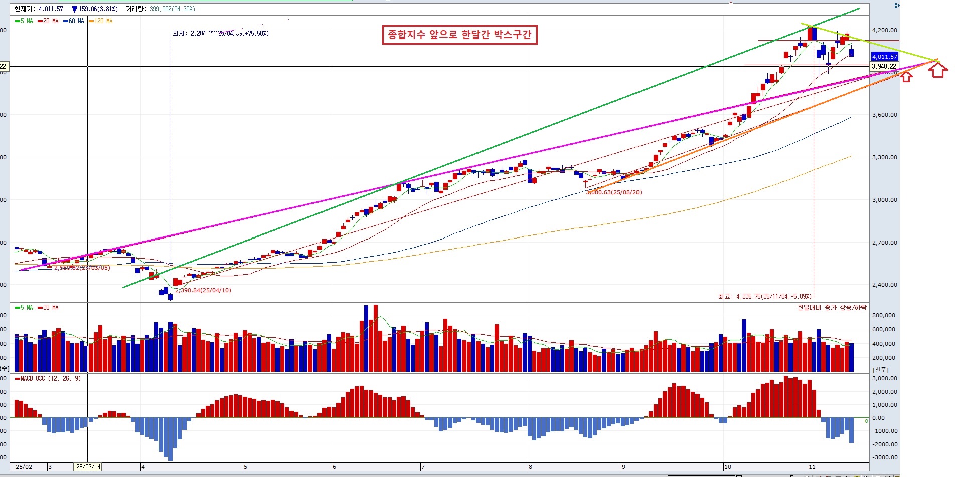This screenshot has height=477, width=955.
Task: Select the red-boxed 종합지수 text annotation
Action: click(x=459, y=35)
